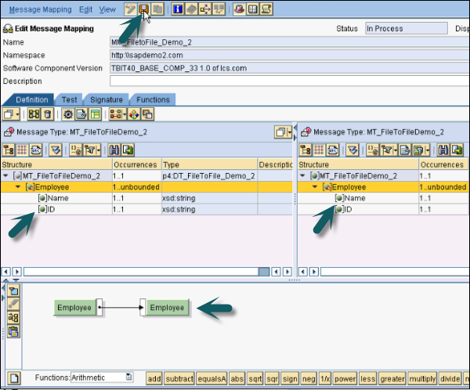Click the source structure horizontal scrollbar thumb
Image resolution: width=470 pixels, height=390 pixels.
[264, 272]
